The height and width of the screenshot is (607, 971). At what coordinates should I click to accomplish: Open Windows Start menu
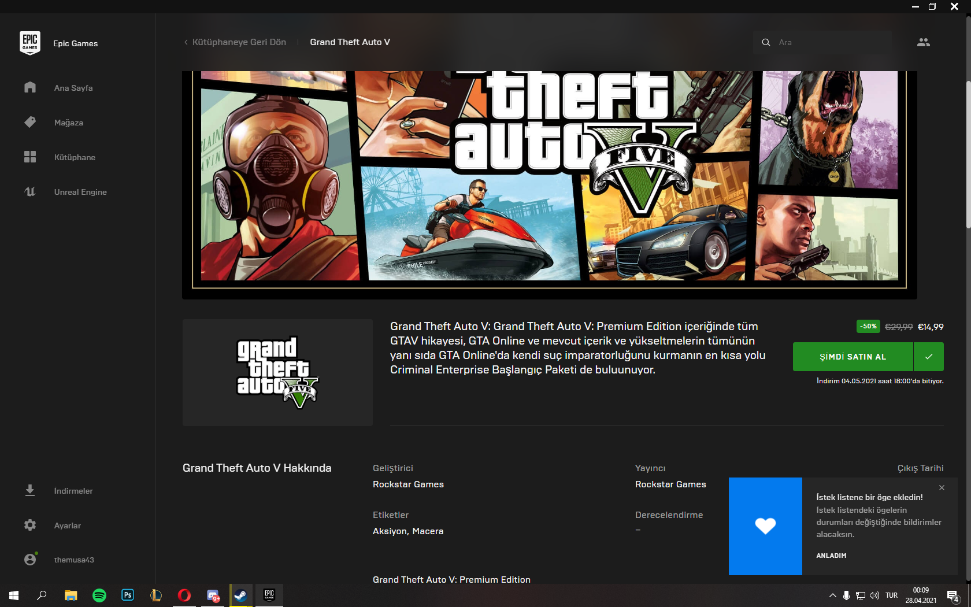pyautogui.click(x=14, y=595)
